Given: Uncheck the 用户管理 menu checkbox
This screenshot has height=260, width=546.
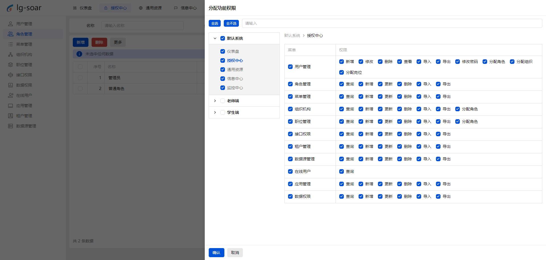Looking at the screenshot, I should pos(290,67).
